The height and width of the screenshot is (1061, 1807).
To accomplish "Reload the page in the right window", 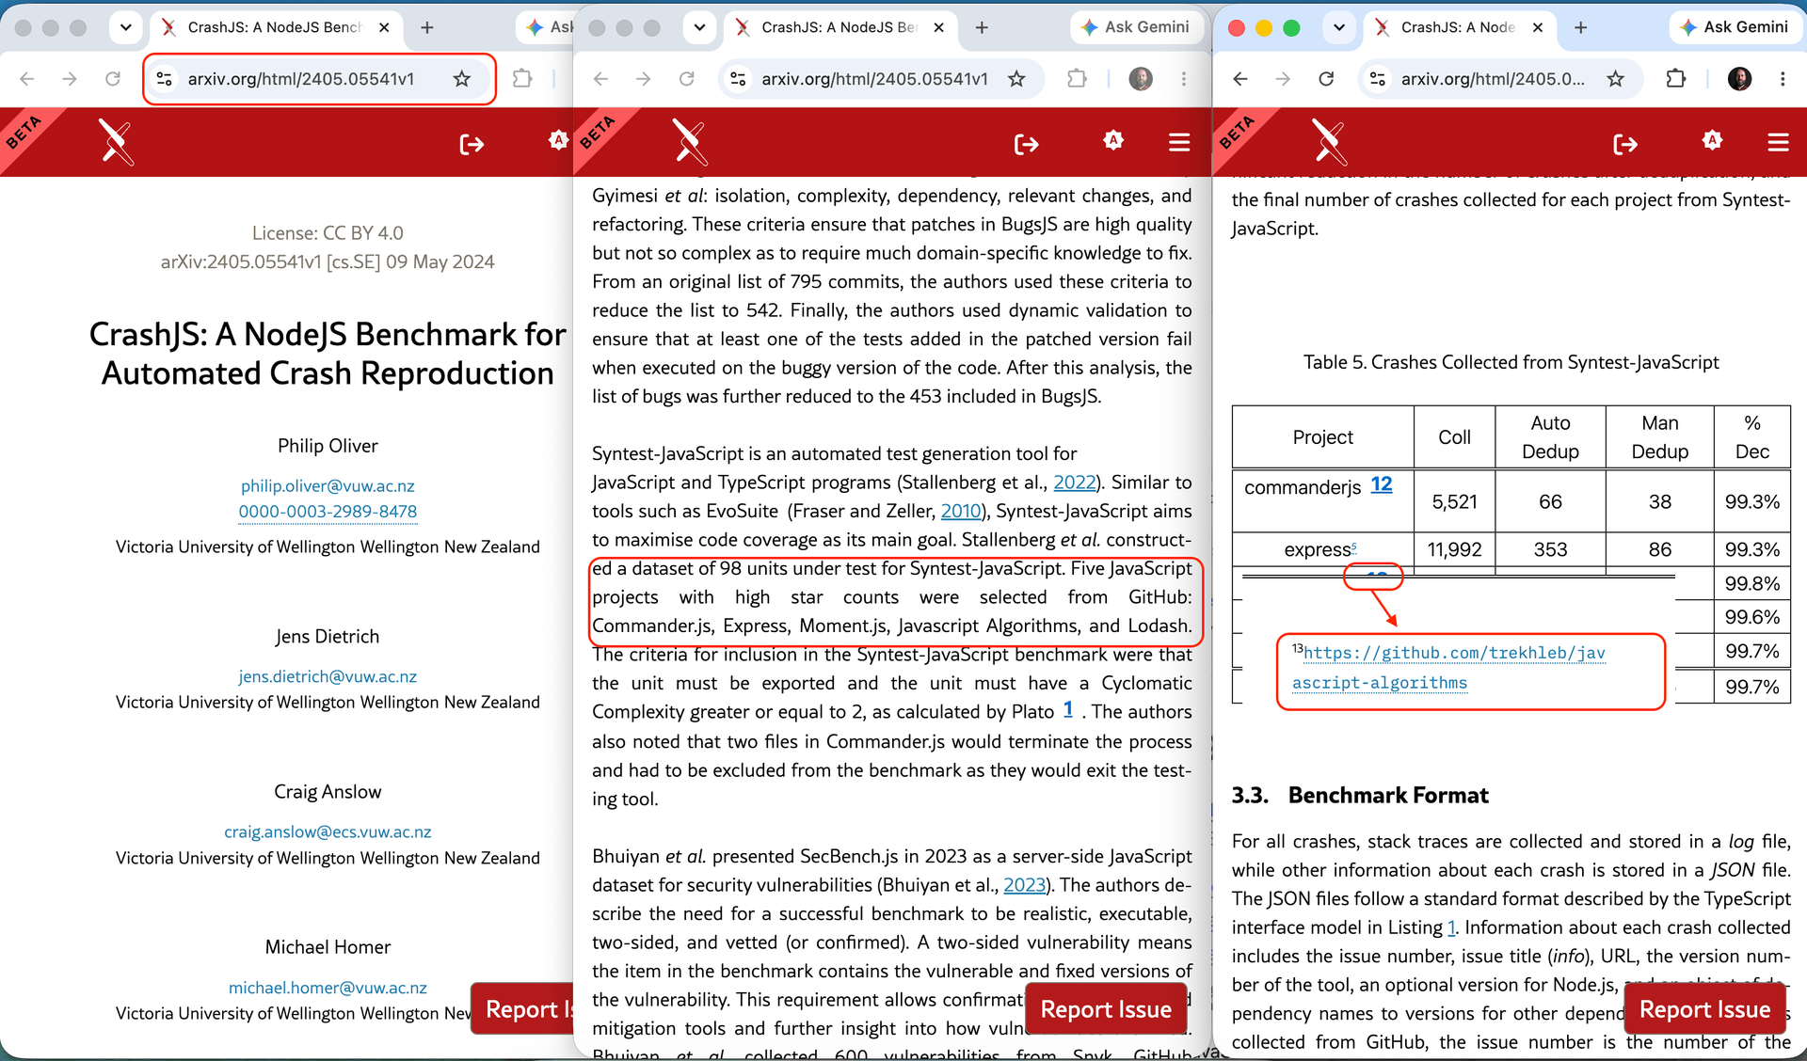I will (x=1326, y=79).
